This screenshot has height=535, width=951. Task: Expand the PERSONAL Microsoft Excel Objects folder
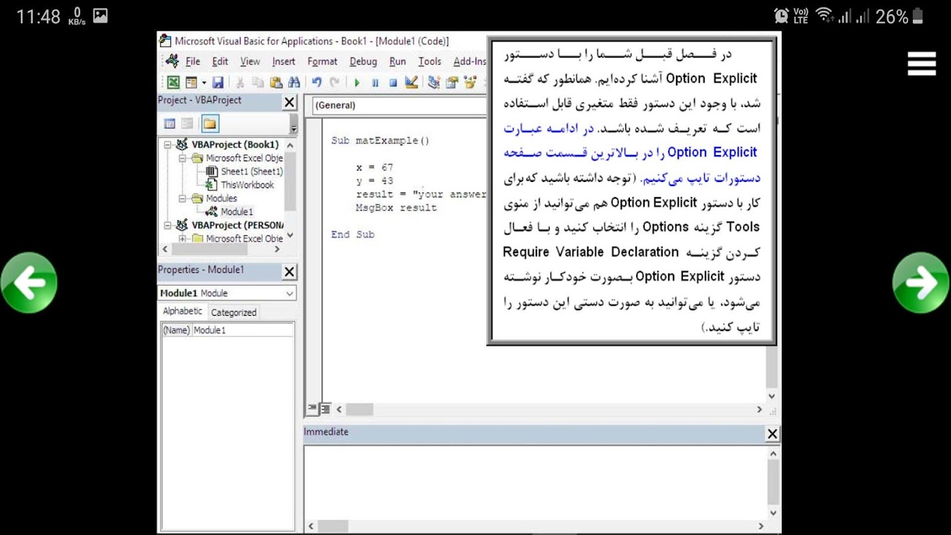[x=182, y=239]
